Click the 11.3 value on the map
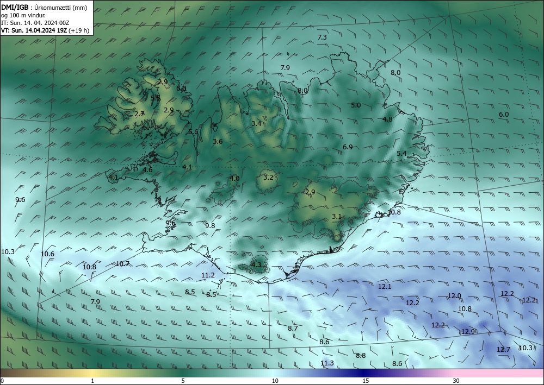This screenshot has height=385, width=544. coord(327,363)
